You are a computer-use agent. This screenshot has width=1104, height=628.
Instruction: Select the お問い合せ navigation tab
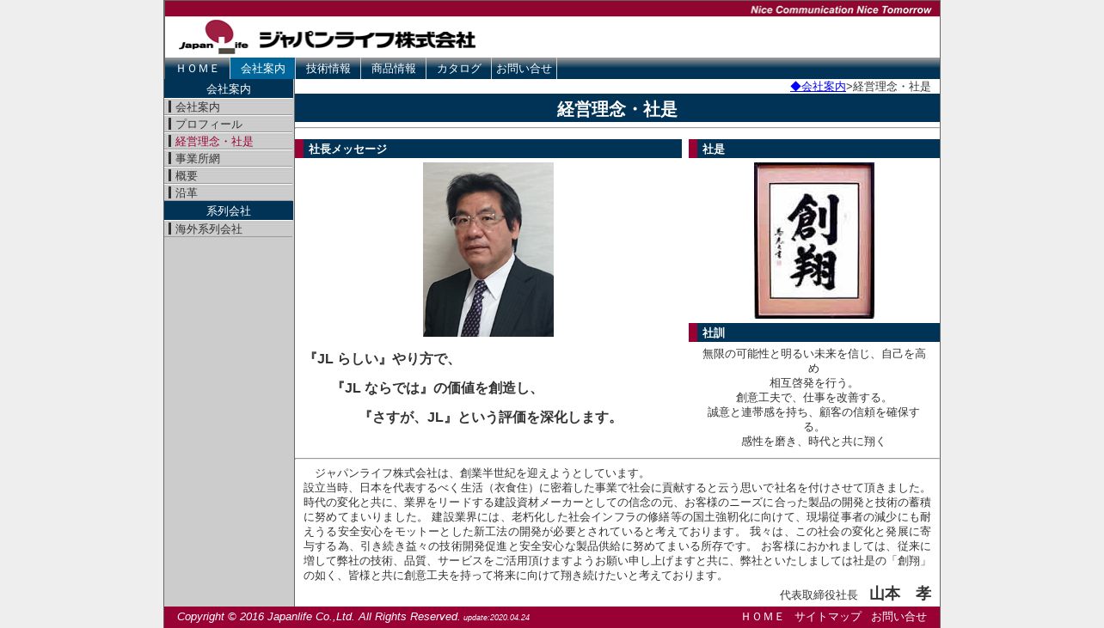click(x=524, y=69)
